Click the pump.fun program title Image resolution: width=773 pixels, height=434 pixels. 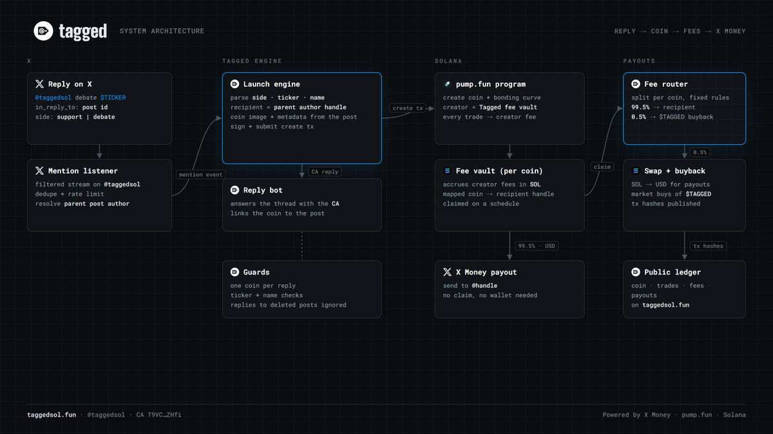click(x=491, y=84)
